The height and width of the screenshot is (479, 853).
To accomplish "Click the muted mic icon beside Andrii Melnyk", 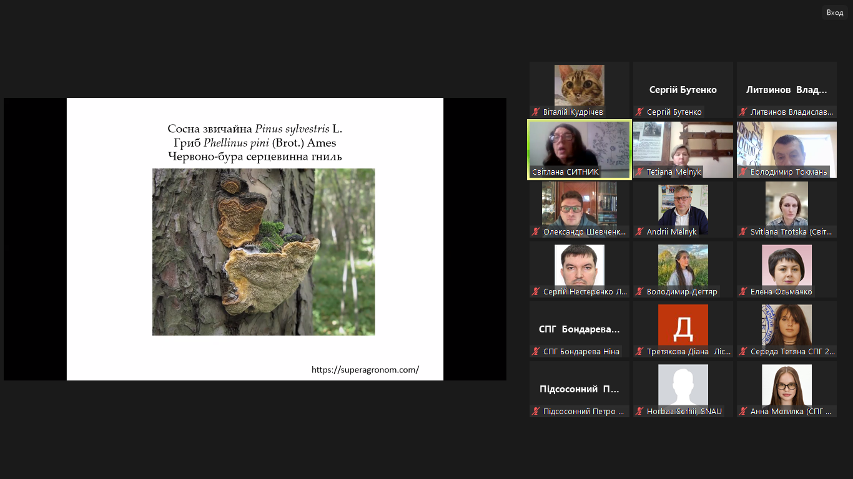I will (639, 232).
